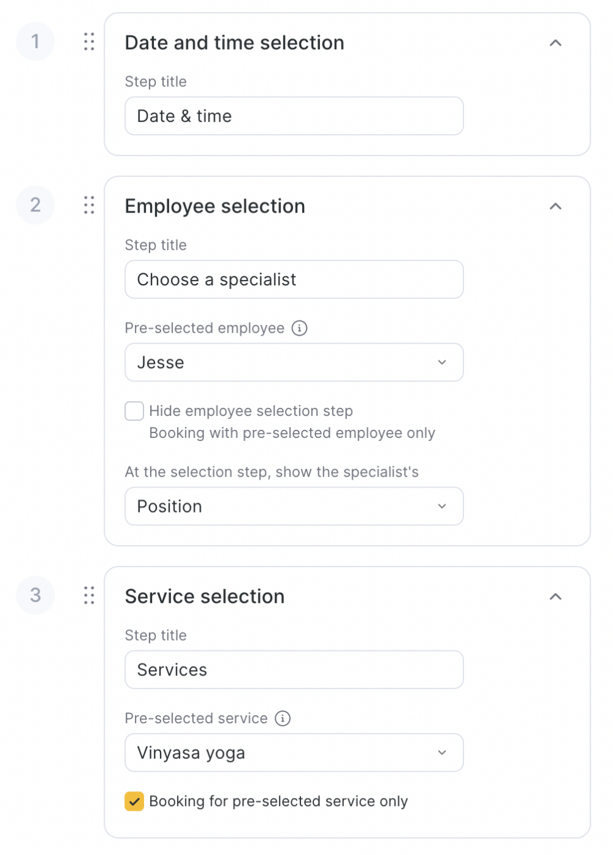Click info icon beside Pre-selected employee

tap(299, 328)
